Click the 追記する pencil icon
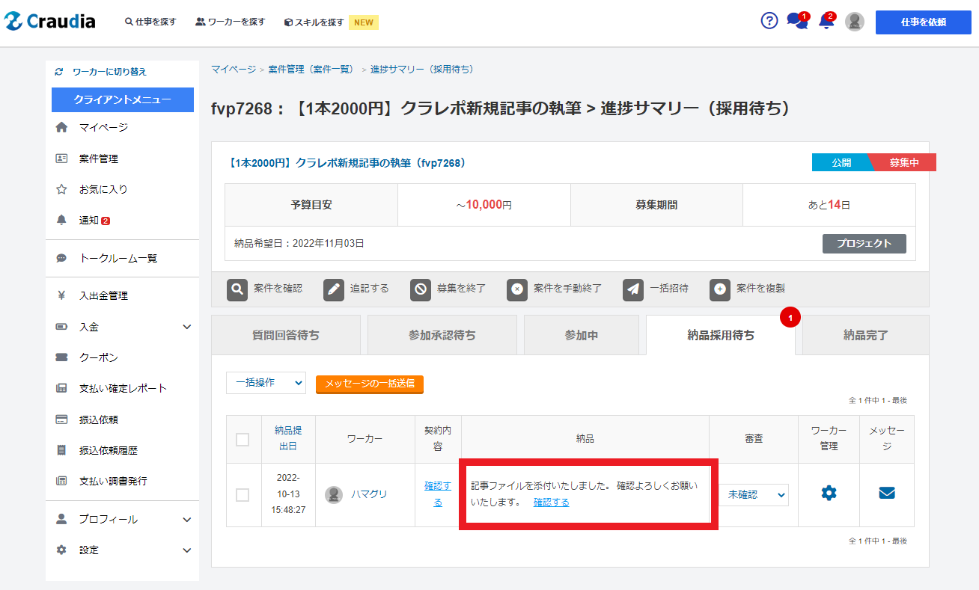Image resolution: width=979 pixels, height=590 pixels. pyautogui.click(x=334, y=289)
